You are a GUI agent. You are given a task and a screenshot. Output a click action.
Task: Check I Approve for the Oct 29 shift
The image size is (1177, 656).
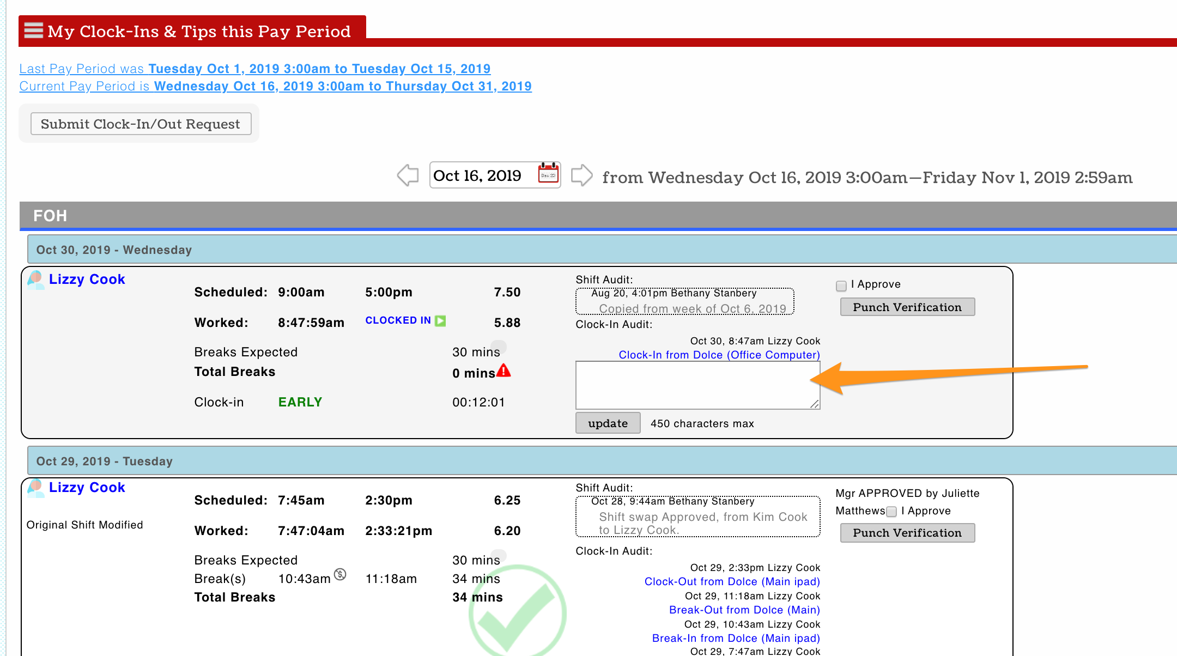[891, 512]
